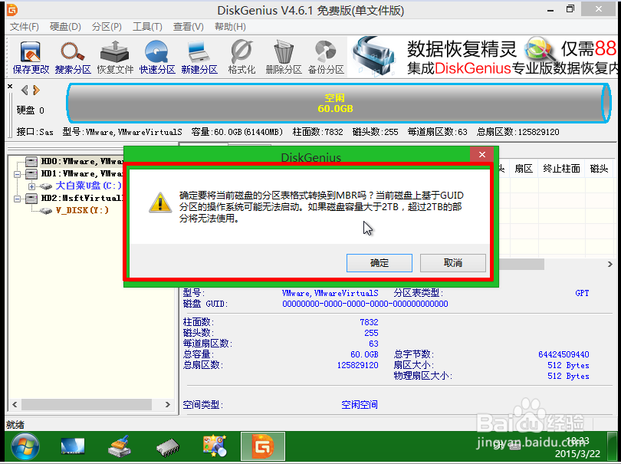The height and width of the screenshot is (464, 621).
Task: Click Backup Partition (备份分区) icon
Action: pos(326,58)
